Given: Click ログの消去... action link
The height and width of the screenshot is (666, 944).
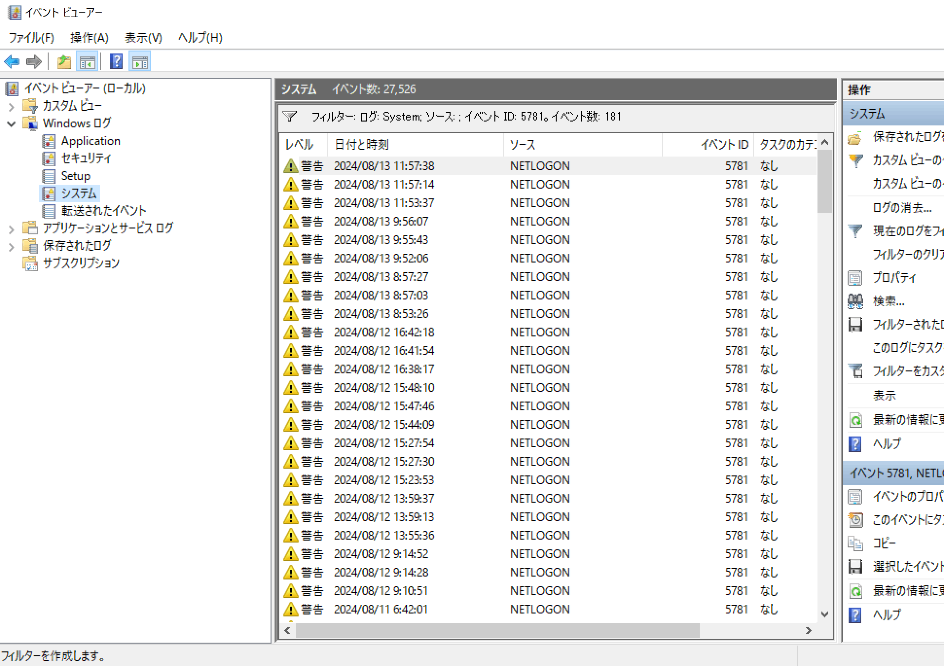Looking at the screenshot, I should pos(902,208).
